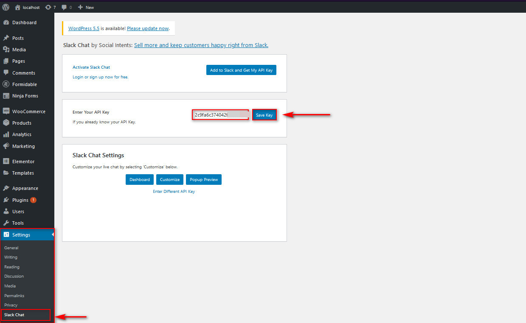Click the Slack Chat Dashboard button
526x323 pixels.
[x=140, y=180]
